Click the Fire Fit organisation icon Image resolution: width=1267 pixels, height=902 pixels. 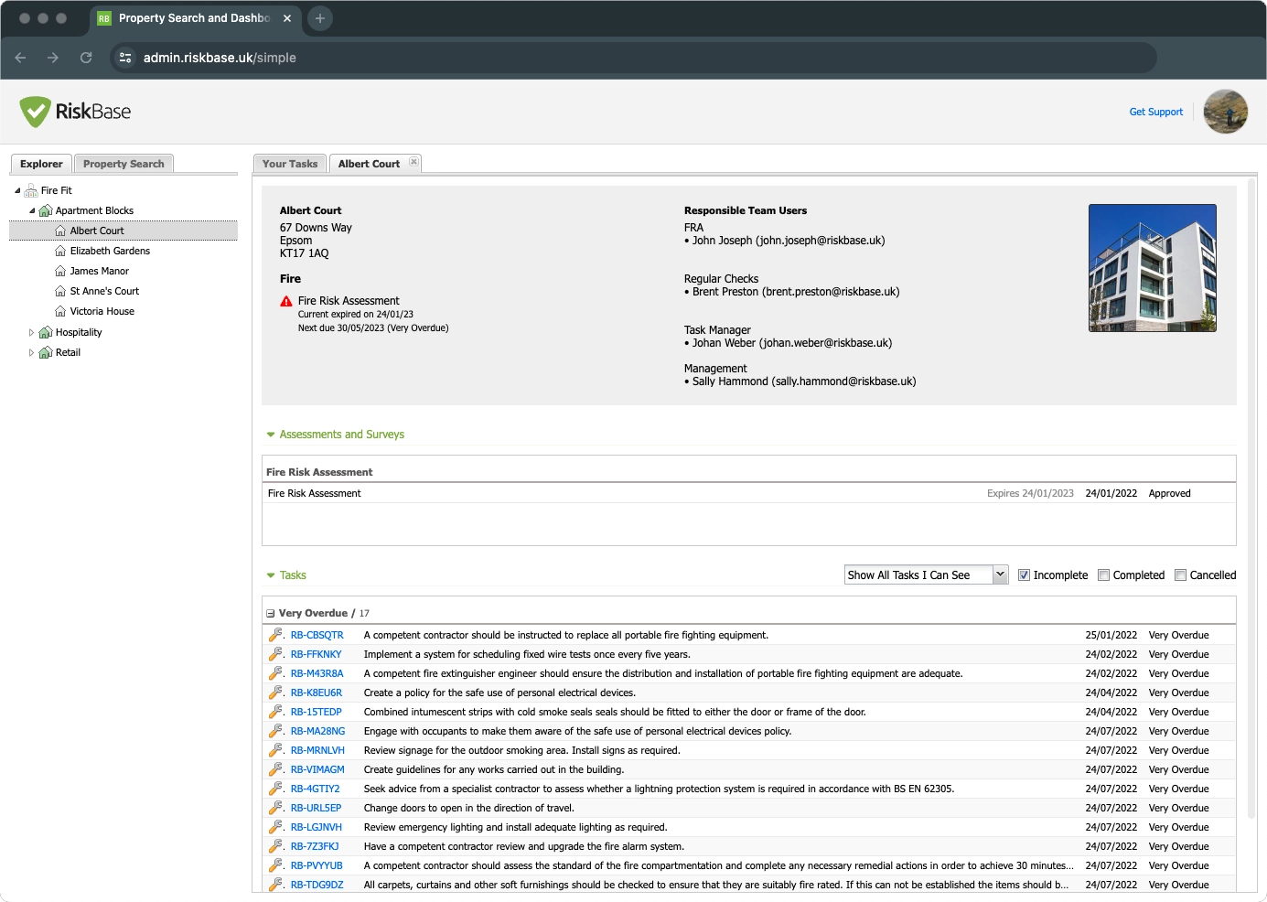pos(31,190)
